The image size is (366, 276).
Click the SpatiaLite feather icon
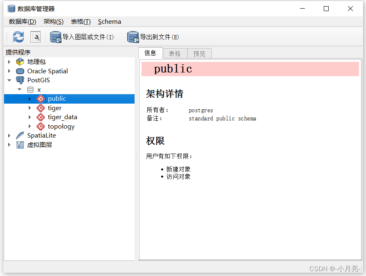20,135
